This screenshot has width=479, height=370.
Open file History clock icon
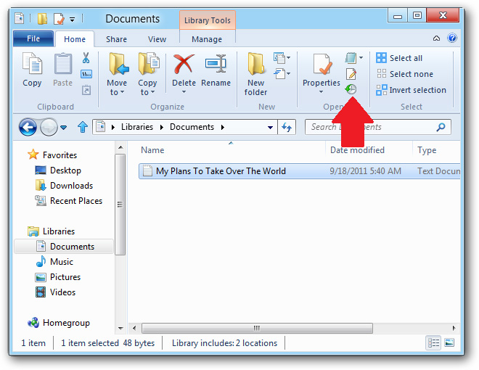(x=351, y=89)
